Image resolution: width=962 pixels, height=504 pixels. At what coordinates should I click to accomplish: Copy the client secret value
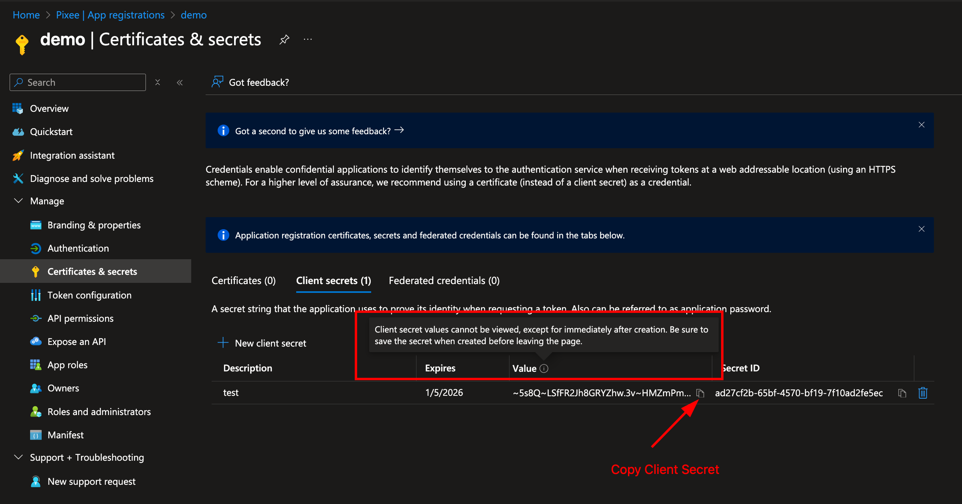tap(700, 393)
